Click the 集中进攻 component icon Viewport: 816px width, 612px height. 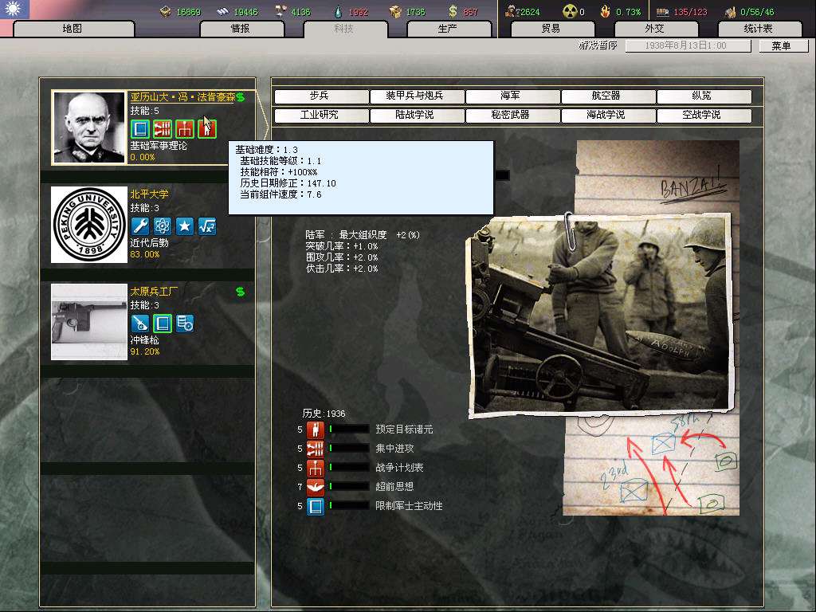[316, 449]
